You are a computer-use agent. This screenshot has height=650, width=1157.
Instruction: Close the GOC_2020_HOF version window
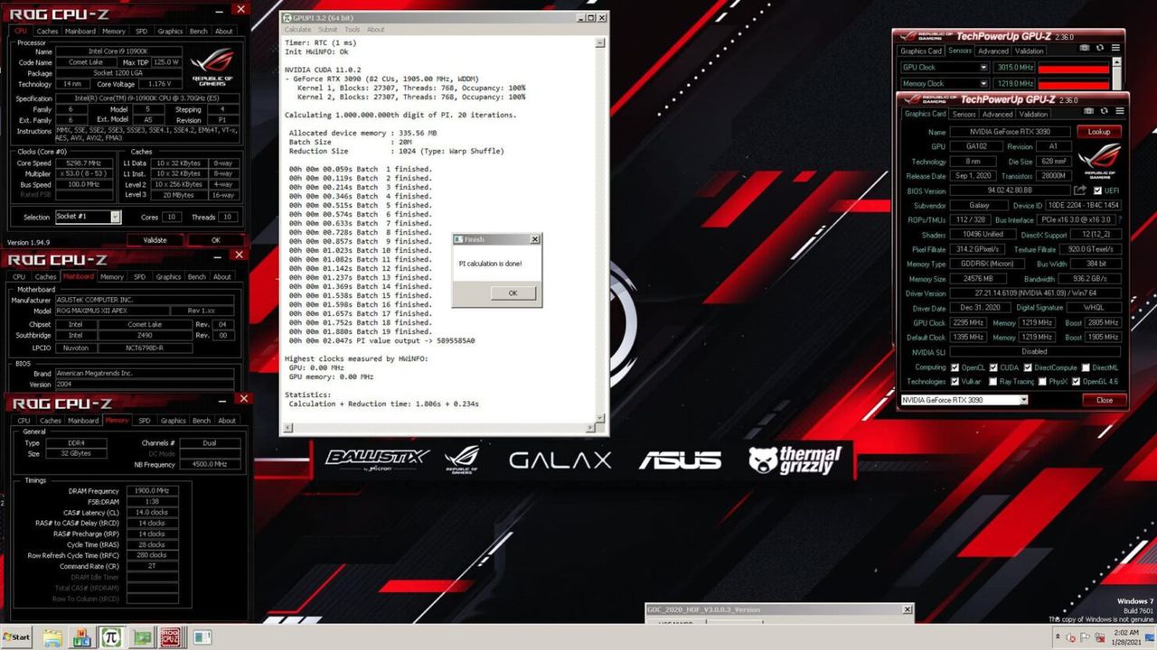[907, 609]
